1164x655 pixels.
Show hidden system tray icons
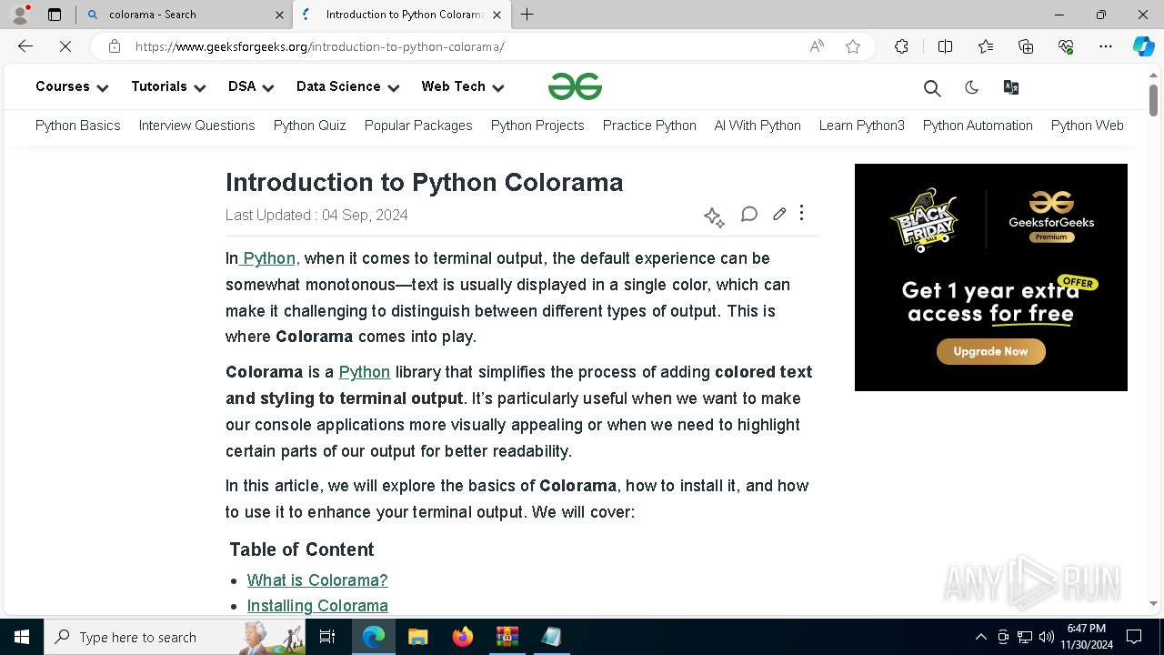click(980, 637)
